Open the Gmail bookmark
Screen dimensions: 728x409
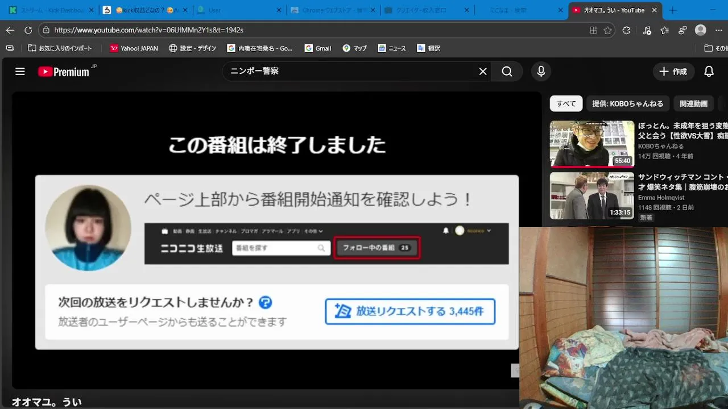[318, 48]
